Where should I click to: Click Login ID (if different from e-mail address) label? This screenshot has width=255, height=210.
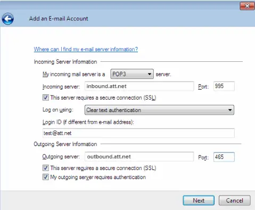pos(88,122)
